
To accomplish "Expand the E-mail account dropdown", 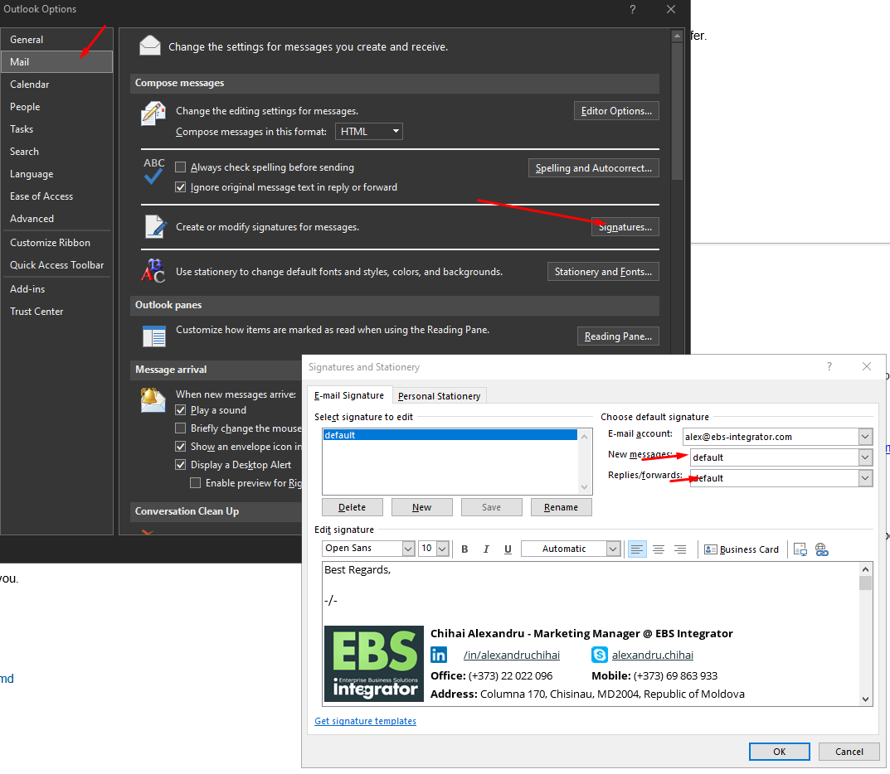I will [865, 437].
